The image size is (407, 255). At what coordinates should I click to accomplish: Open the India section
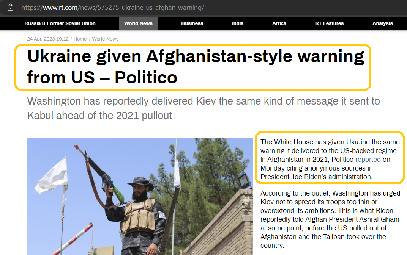[238, 23]
